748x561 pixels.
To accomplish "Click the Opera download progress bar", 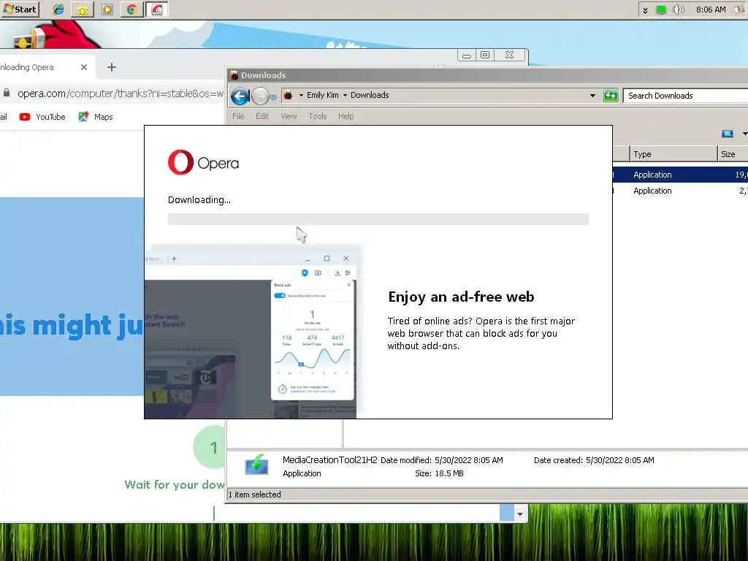I will 378,219.
